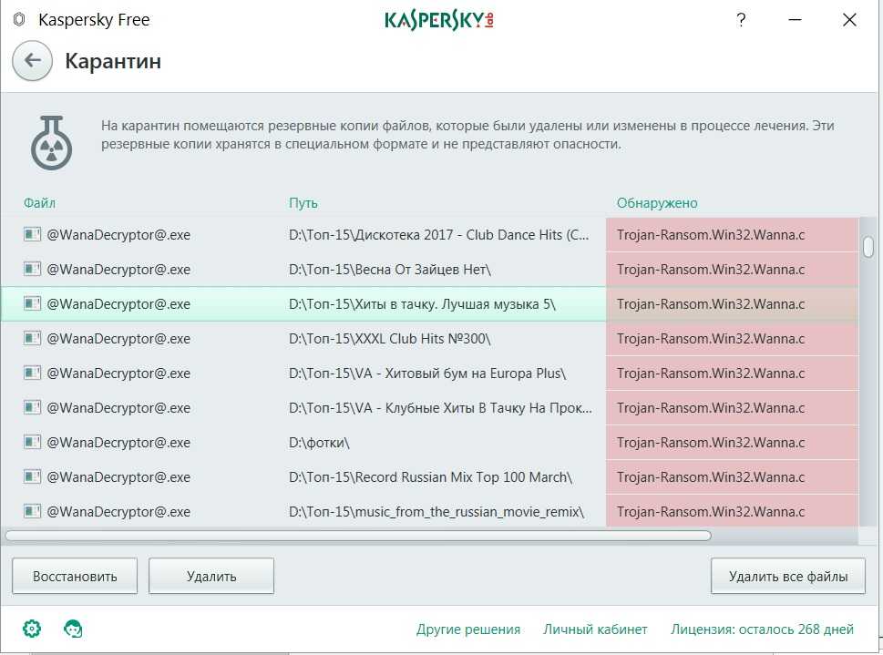
Task: Select path VA - Клубные Хиты В Тачку
Action: click(440, 408)
